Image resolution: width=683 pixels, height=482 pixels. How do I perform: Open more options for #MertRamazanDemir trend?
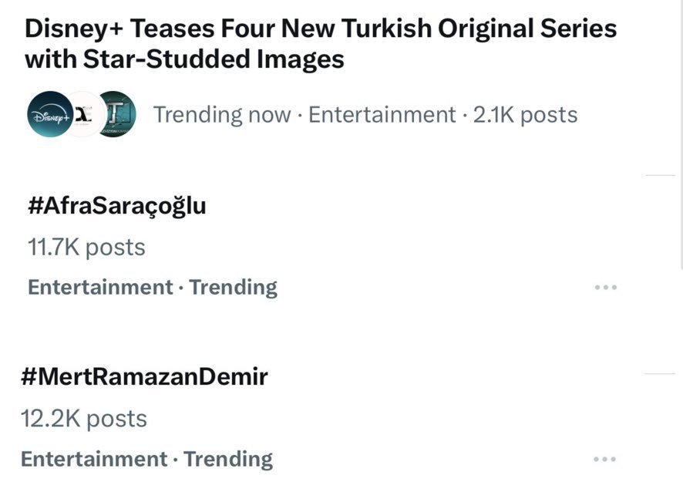coord(606,460)
